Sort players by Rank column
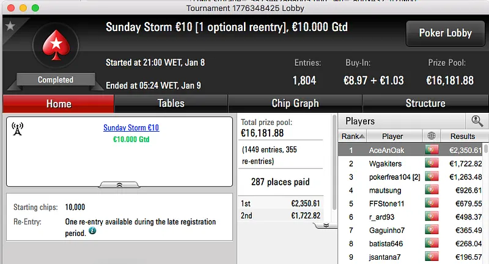 tap(353, 136)
